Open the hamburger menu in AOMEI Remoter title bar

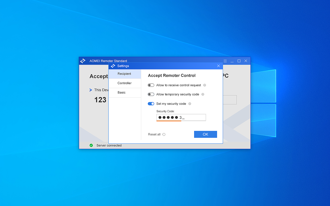[225, 61]
